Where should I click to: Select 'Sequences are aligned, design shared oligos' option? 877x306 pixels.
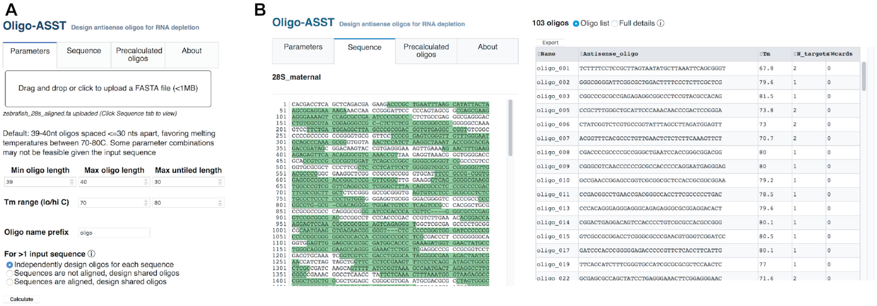click(x=9, y=282)
